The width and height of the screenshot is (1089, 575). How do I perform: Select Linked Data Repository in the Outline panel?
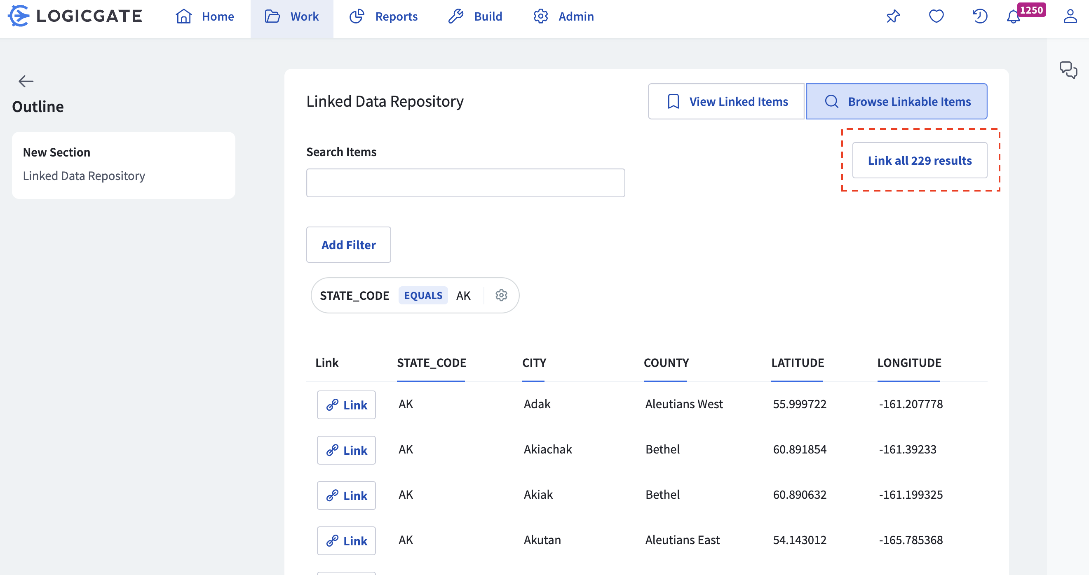tap(84, 175)
